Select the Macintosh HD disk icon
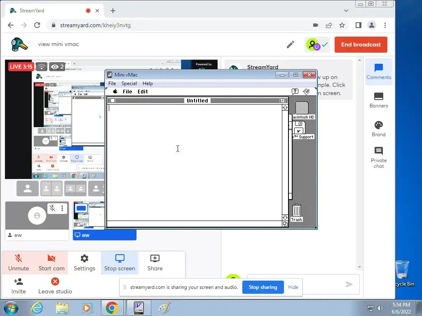The width and height of the screenshot is (422, 316). point(302,108)
